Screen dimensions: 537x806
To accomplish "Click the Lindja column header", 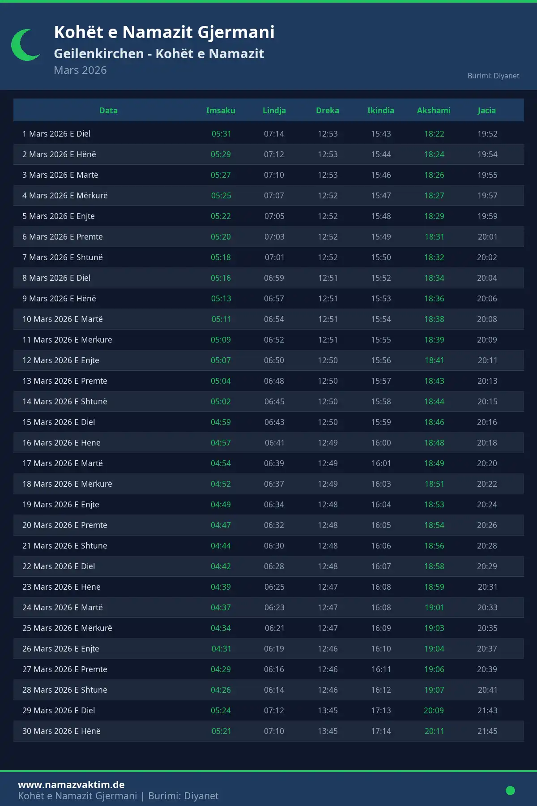I will (274, 111).
